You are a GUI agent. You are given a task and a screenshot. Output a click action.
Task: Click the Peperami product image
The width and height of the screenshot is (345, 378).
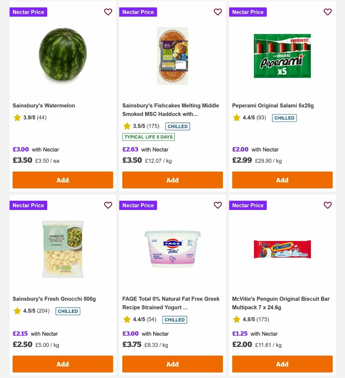pos(283,56)
